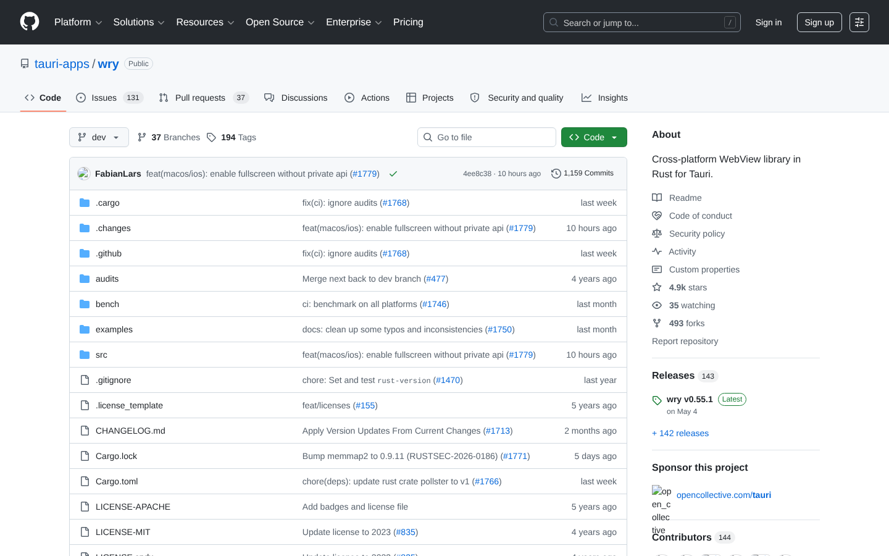
Task: Open the Discussions tab
Action: [x=296, y=98]
